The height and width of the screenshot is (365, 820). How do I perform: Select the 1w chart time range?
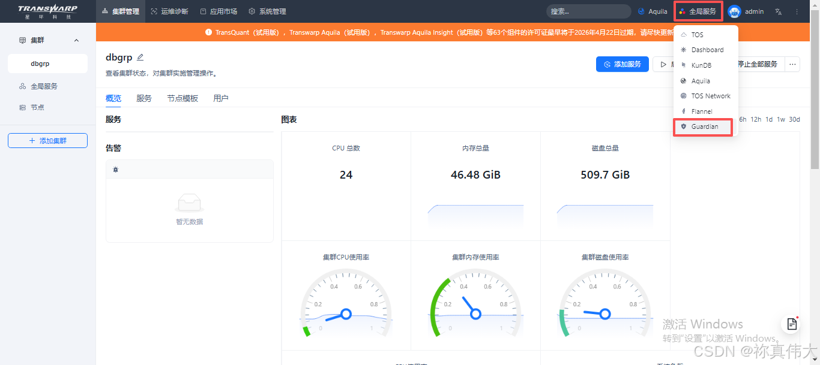(x=781, y=119)
